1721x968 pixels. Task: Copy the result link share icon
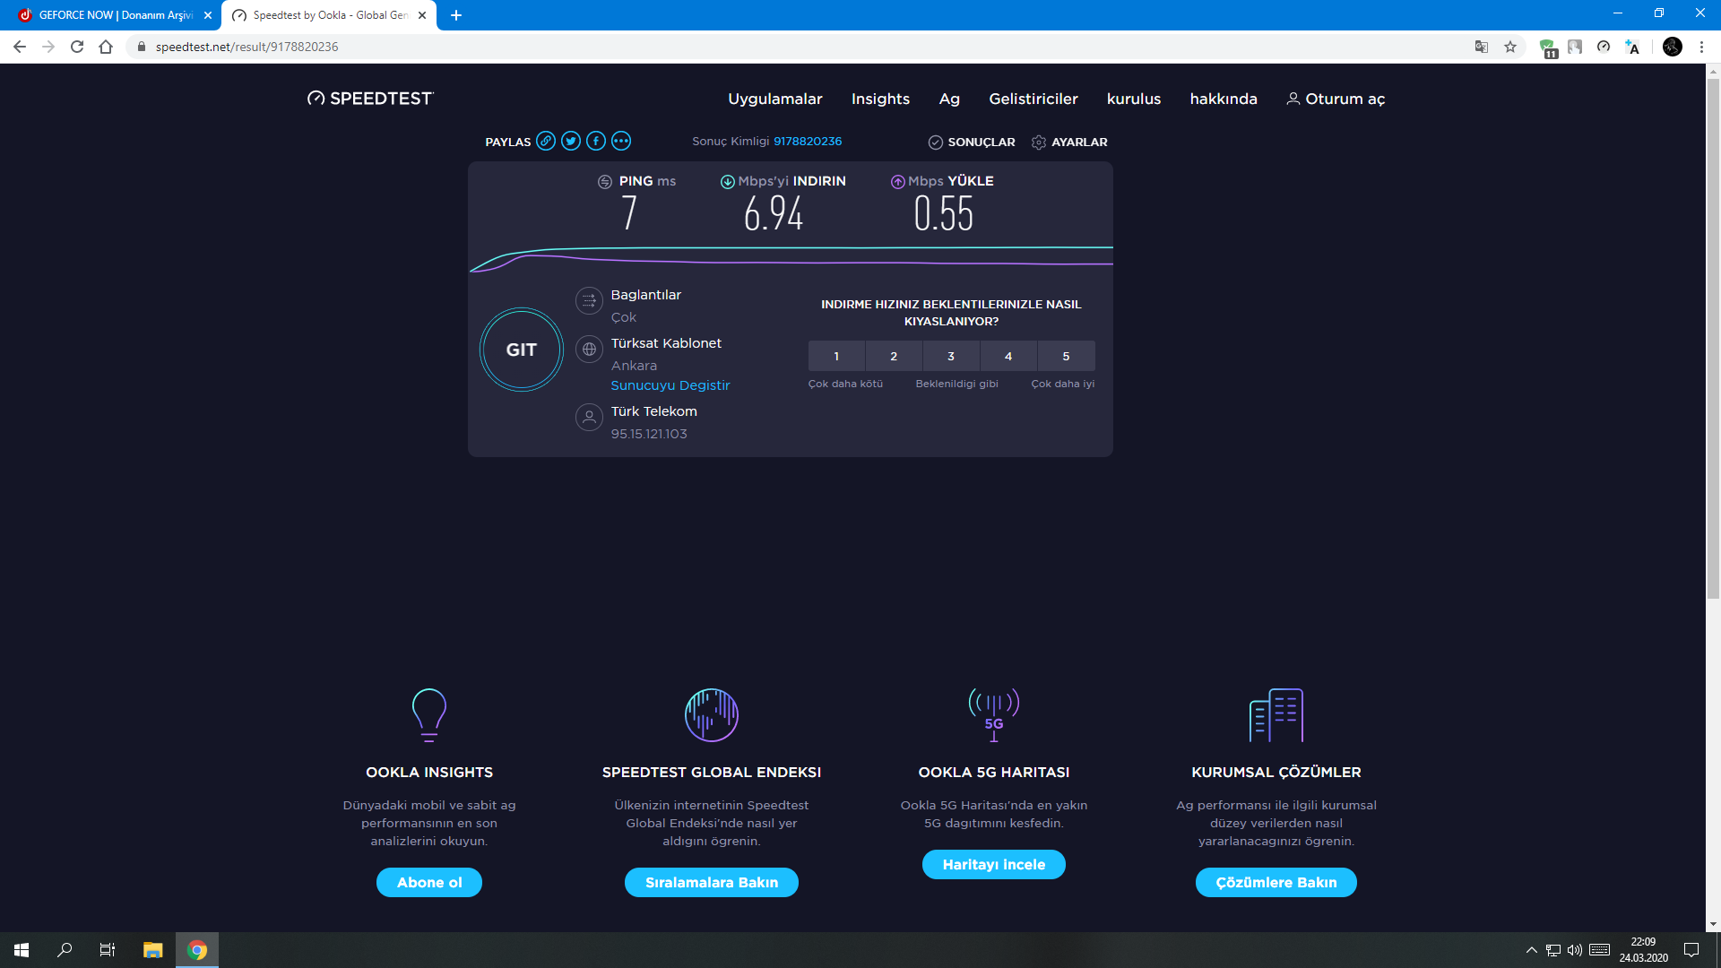tap(546, 141)
